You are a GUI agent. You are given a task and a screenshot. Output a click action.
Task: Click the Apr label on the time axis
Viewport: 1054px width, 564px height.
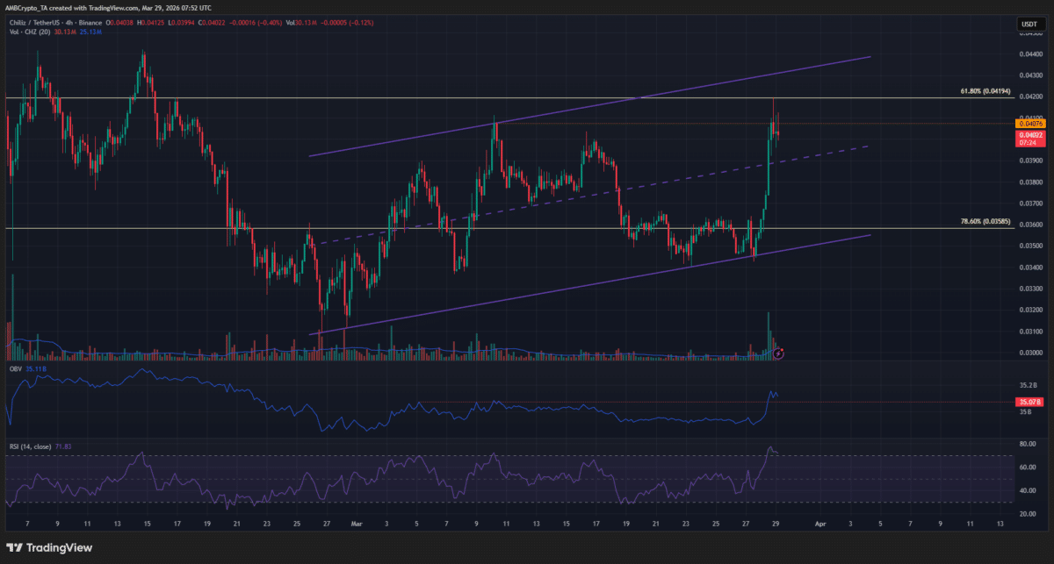point(819,523)
